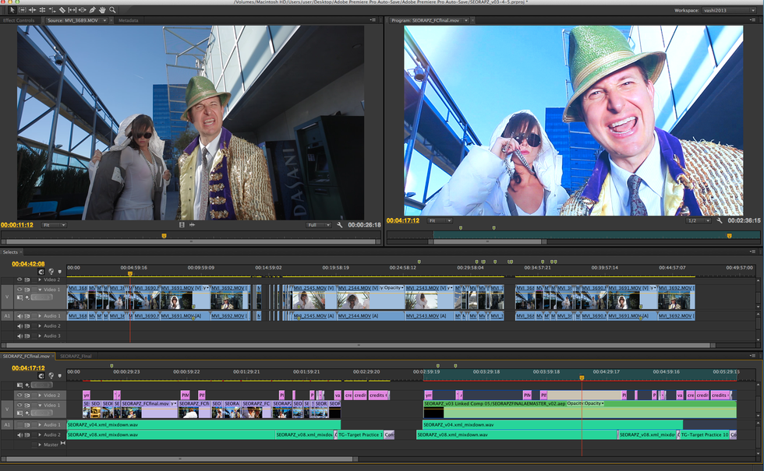This screenshot has height=471, width=764.
Task: Click Program monitor timecode 00:04:17:12
Action: (404, 221)
